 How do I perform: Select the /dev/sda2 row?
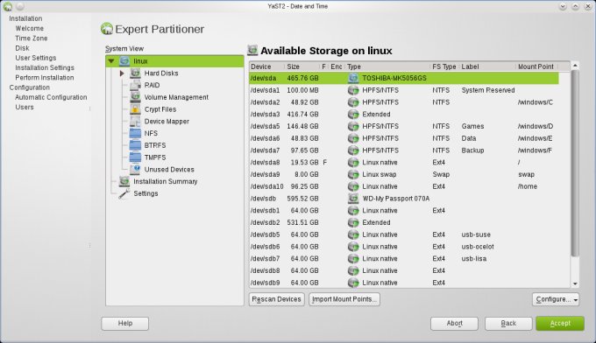pos(404,102)
